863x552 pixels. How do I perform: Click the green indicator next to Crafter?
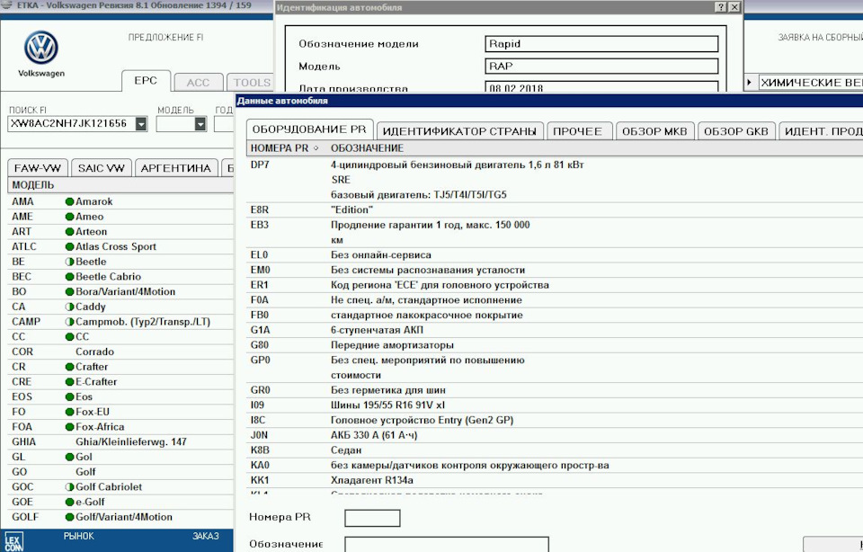click(x=69, y=367)
